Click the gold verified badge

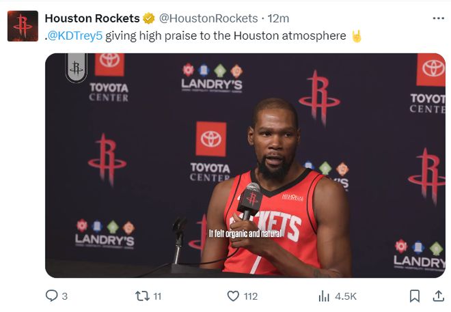point(148,18)
